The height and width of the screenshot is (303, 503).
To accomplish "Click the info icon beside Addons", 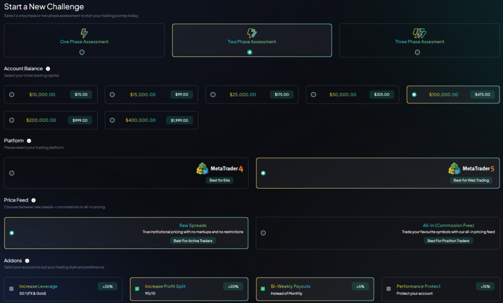I will coord(27,261).
